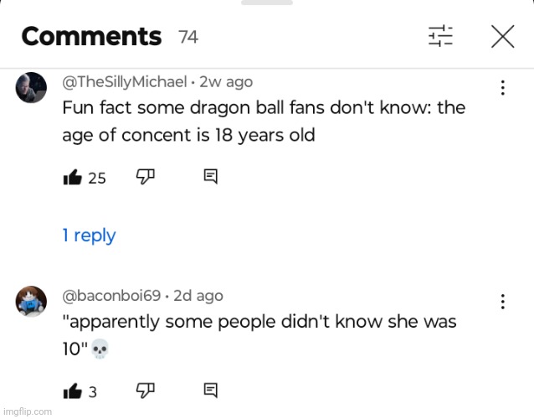The height and width of the screenshot is (419, 534).
Task: Tap reply icon under baconboi69's comment
Action: pyautogui.click(x=211, y=389)
